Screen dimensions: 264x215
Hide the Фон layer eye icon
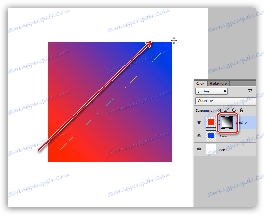[x=199, y=149]
